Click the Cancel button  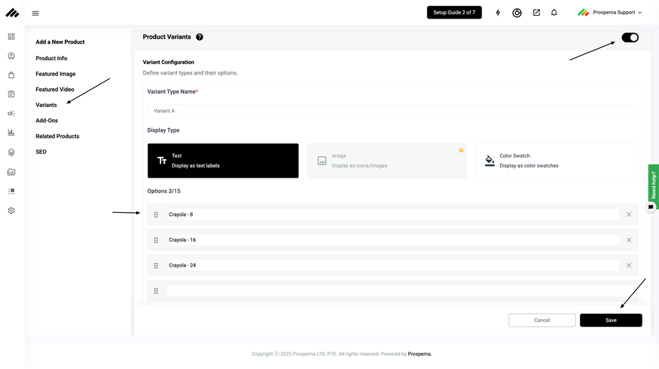(x=542, y=320)
